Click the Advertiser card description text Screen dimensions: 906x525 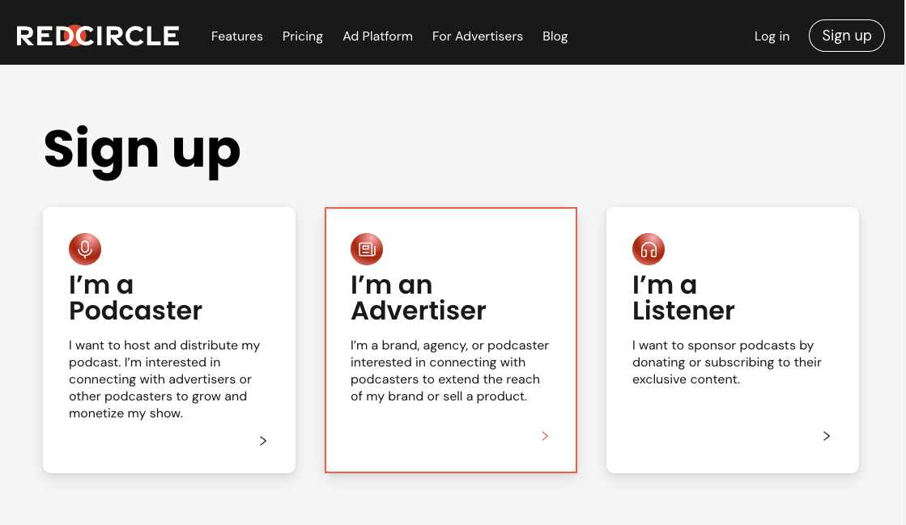[449, 370]
